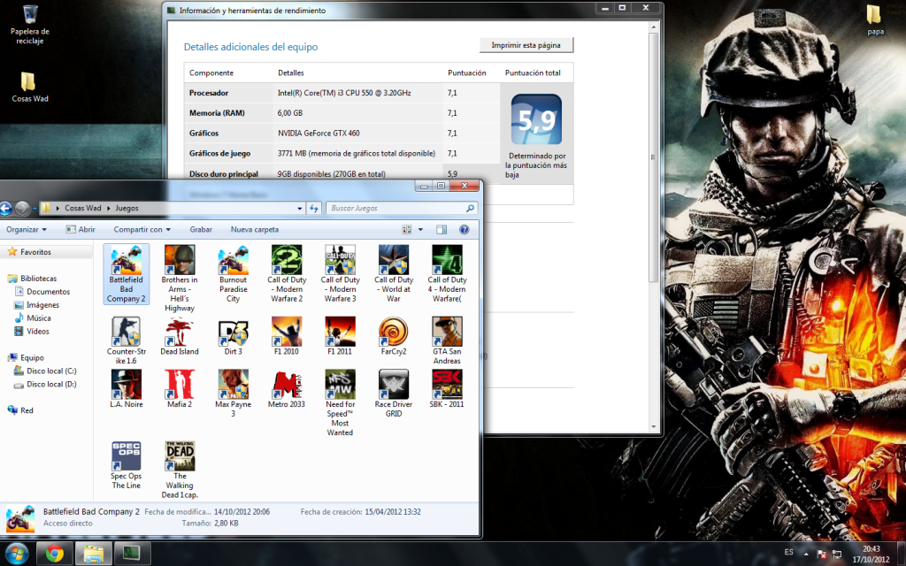Select Disco local (C:) in the sidebar
This screenshot has height=566, width=906.
pos(51,371)
